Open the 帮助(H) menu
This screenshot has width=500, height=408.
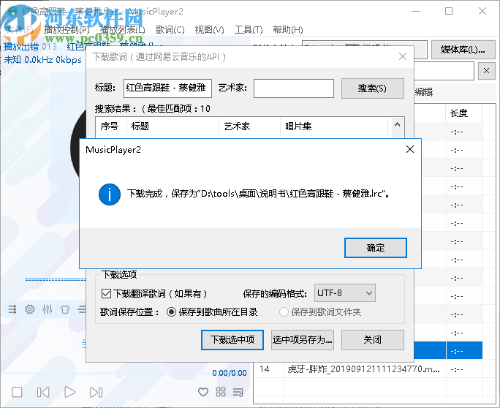[288, 30]
